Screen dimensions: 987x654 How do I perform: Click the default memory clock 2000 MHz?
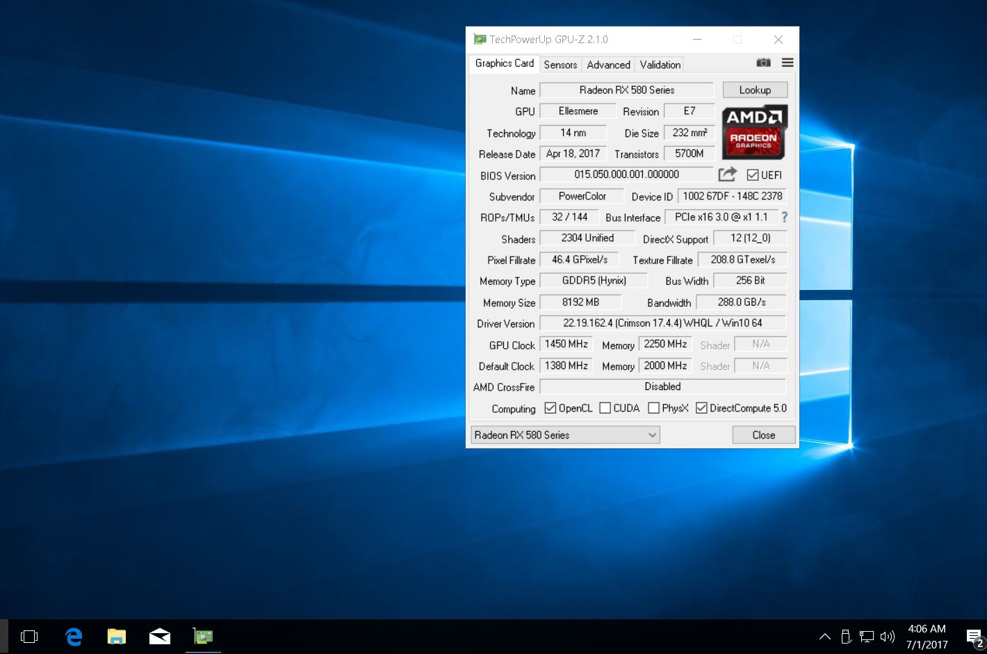coord(665,366)
